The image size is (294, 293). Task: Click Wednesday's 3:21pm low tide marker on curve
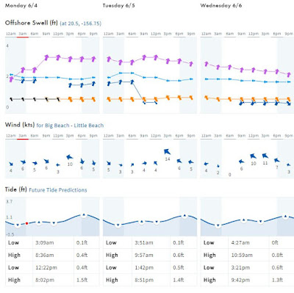point(261,222)
